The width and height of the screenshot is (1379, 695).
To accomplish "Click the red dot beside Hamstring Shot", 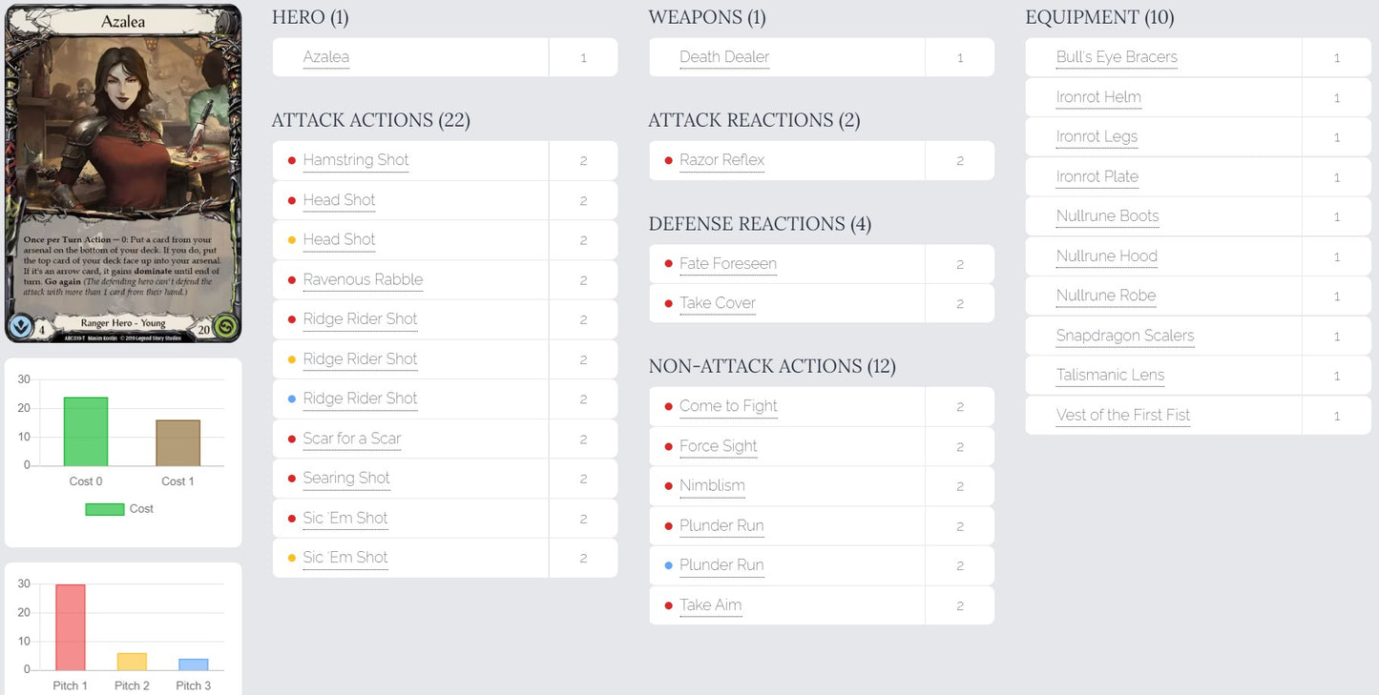I will (292, 161).
